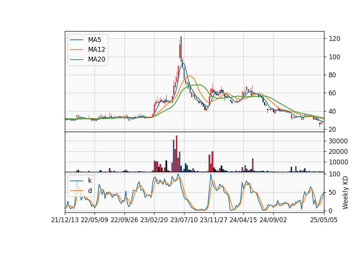Viewport: 360px width, 259px height.
Task: Click the 22/05/09 date axis label
Action: coord(94,220)
